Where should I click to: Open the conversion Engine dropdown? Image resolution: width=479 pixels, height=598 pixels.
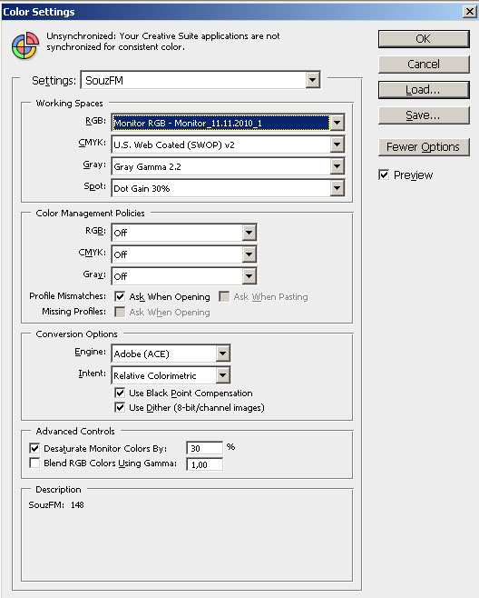click(171, 354)
